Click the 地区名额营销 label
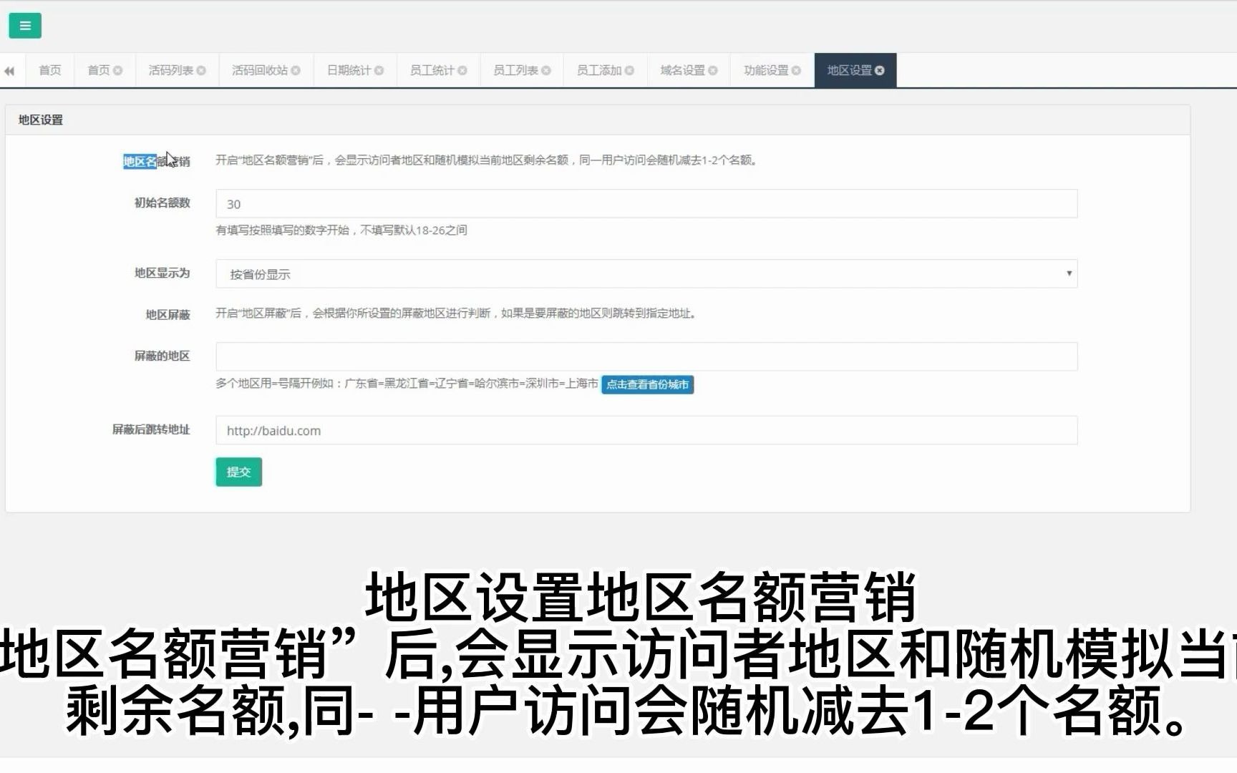Image resolution: width=1237 pixels, height=773 pixels. (x=157, y=161)
